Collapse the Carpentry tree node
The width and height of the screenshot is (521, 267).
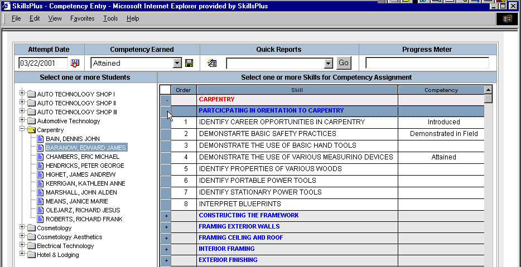tap(22, 129)
